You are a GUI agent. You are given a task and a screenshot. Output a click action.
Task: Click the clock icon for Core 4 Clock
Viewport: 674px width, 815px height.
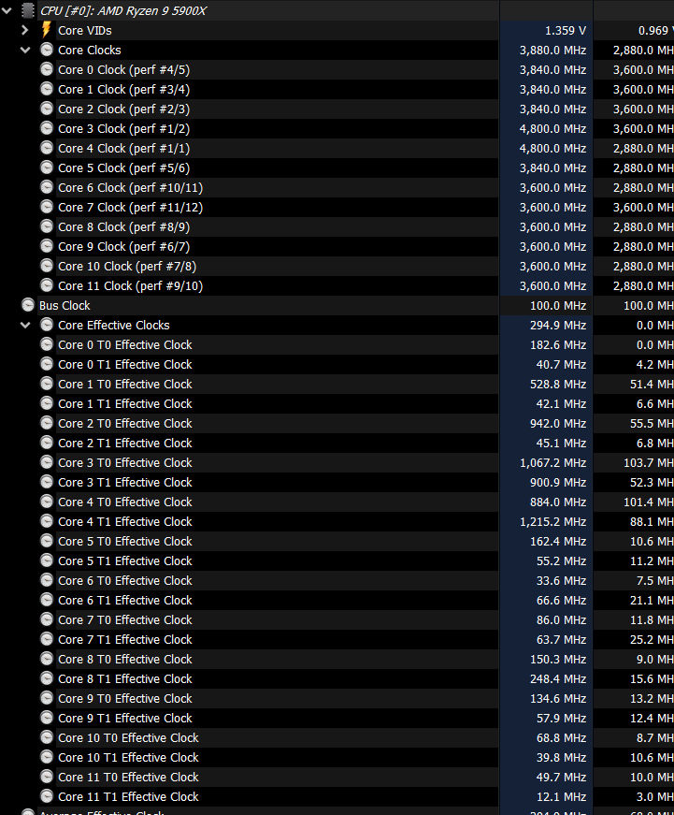(47, 148)
